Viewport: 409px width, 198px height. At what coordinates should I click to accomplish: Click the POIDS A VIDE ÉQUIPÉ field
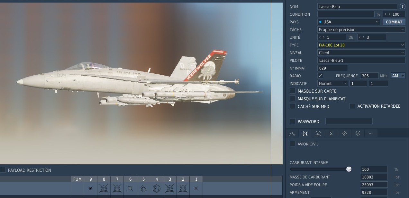click(x=374, y=185)
